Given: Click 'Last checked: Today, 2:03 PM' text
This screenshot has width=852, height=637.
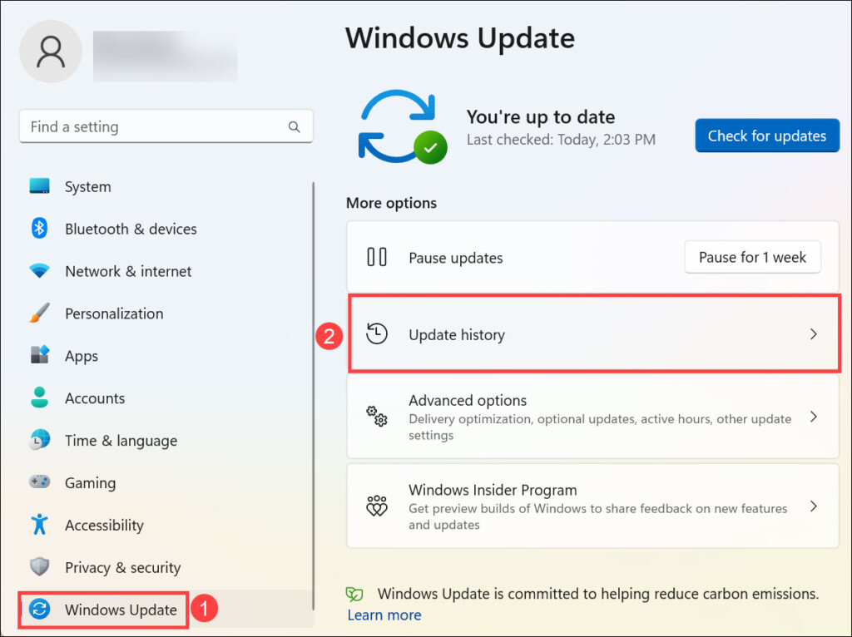Looking at the screenshot, I should pyautogui.click(x=561, y=140).
